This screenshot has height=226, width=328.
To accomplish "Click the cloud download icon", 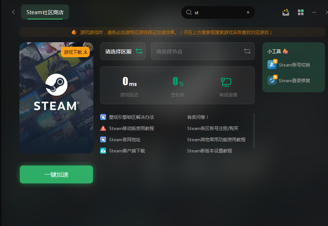I will tap(103, 151).
